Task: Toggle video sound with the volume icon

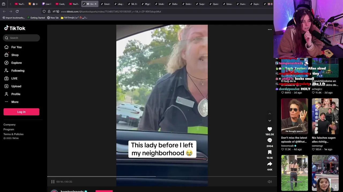Action: [270, 182]
